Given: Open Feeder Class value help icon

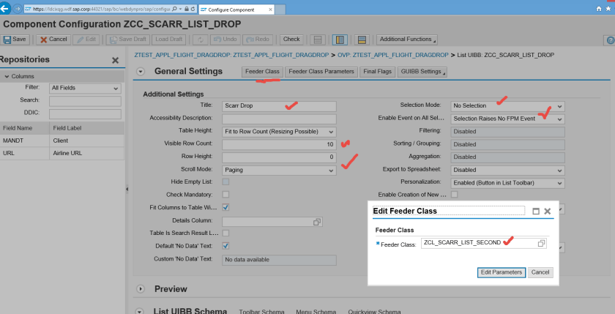Looking at the screenshot, I should pyautogui.click(x=541, y=244).
